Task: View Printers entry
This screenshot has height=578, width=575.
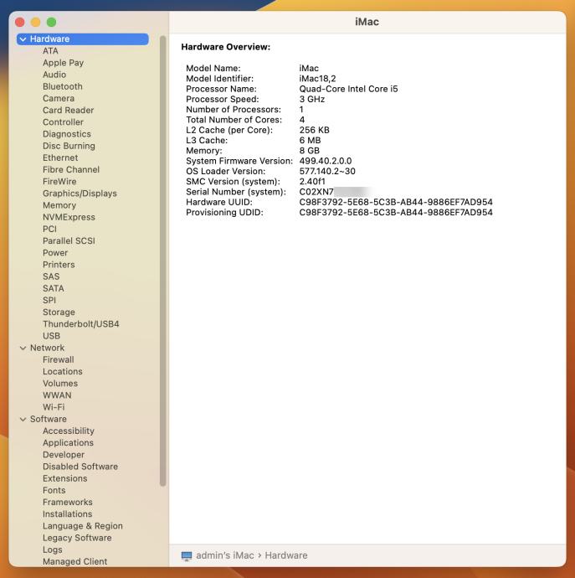Action: coord(59,265)
